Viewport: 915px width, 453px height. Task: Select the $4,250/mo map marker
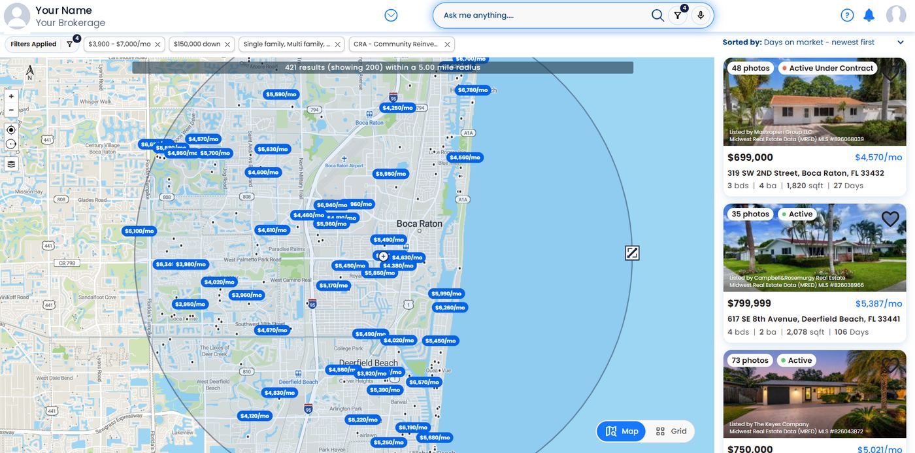[x=397, y=108]
